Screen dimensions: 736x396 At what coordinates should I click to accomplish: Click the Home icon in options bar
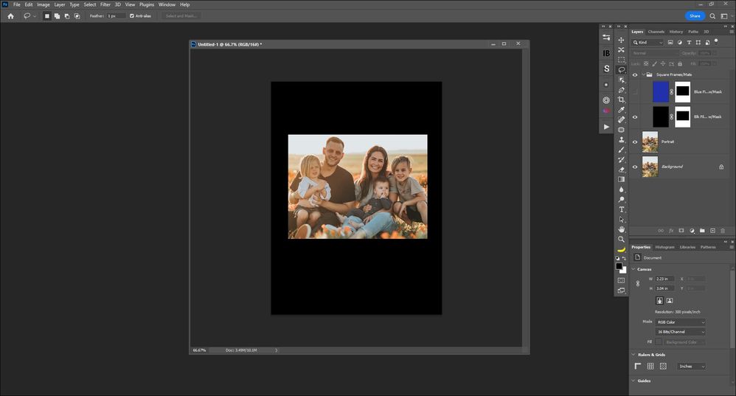(x=10, y=16)
